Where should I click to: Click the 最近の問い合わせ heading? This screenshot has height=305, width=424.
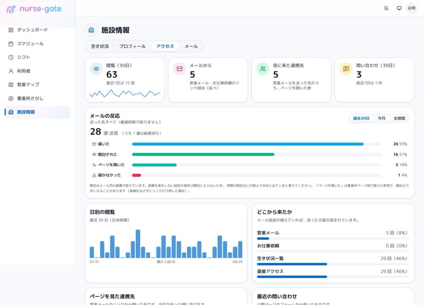[x=277, y=297]
